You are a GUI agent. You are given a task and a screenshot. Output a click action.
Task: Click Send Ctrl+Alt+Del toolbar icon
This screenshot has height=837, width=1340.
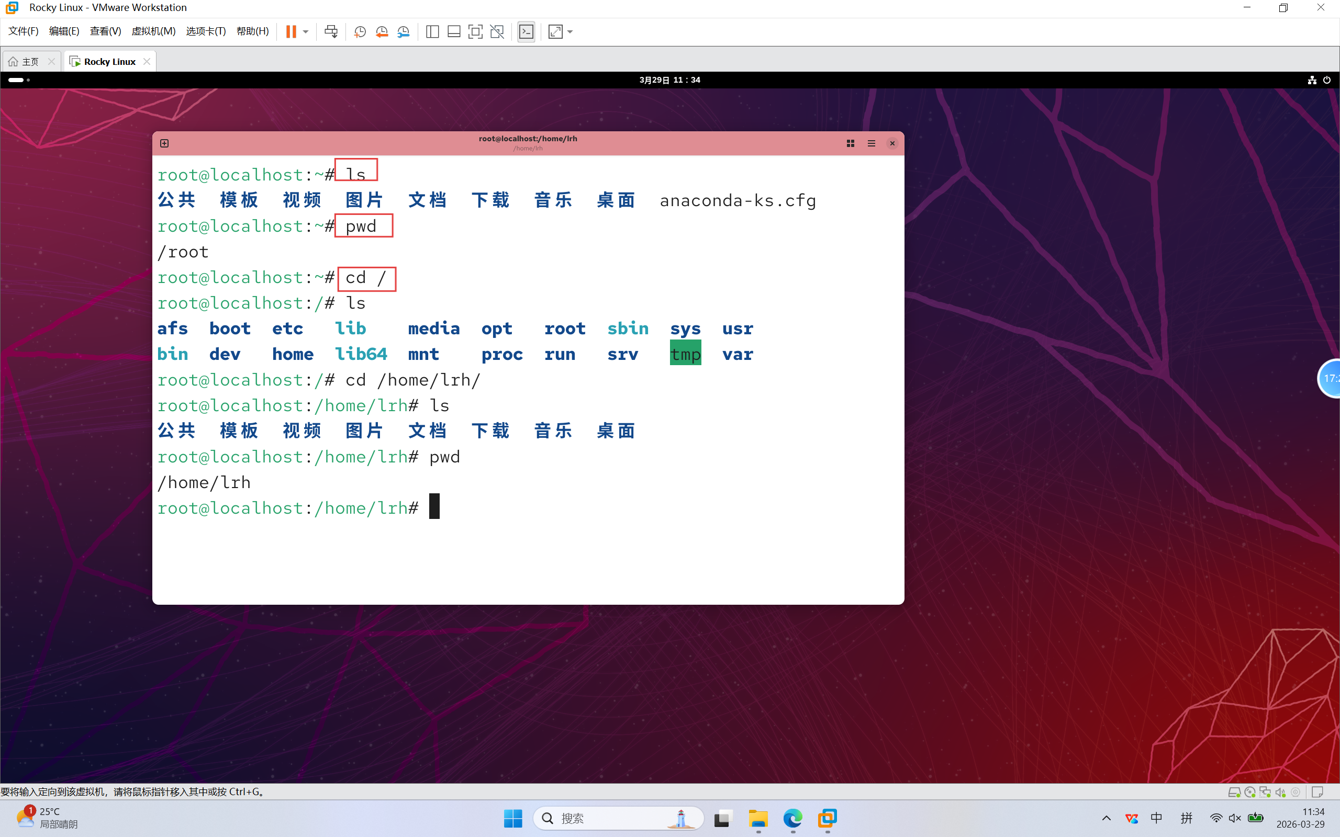(x=331, y=31)
